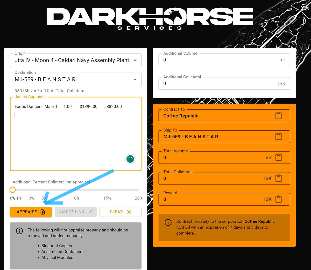Image resolution: width=311 pixels, height=270 pixels.
Task: Click the "58820.00" value in appraiser
Action: click(113, 107)
